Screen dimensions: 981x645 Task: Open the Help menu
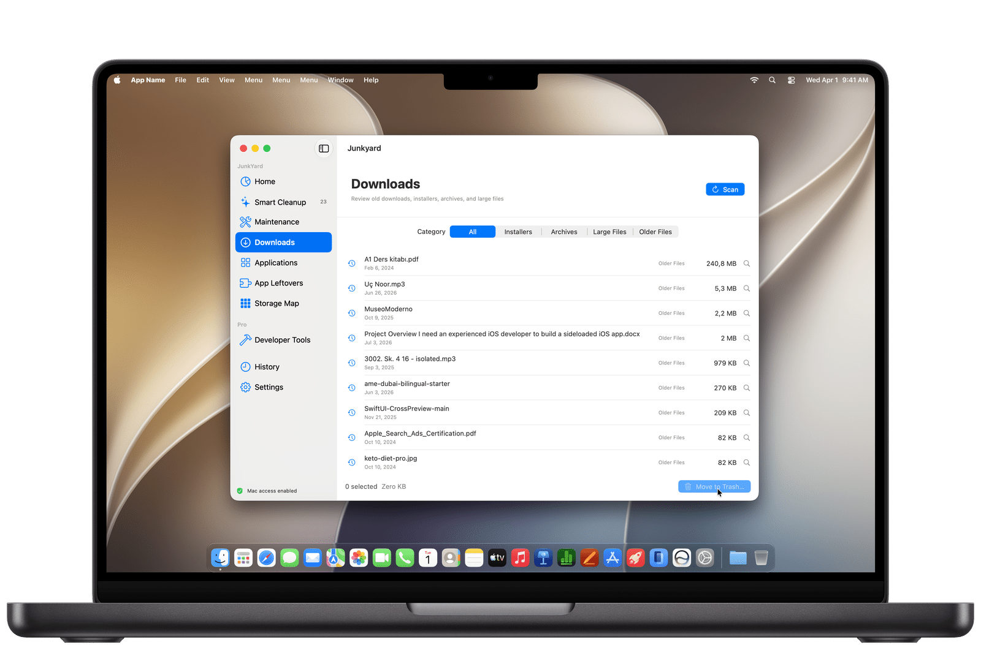[371, 80]
